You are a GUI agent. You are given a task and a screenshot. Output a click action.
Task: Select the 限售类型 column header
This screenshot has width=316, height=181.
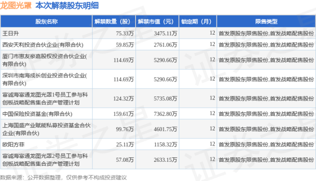(266, 21)
